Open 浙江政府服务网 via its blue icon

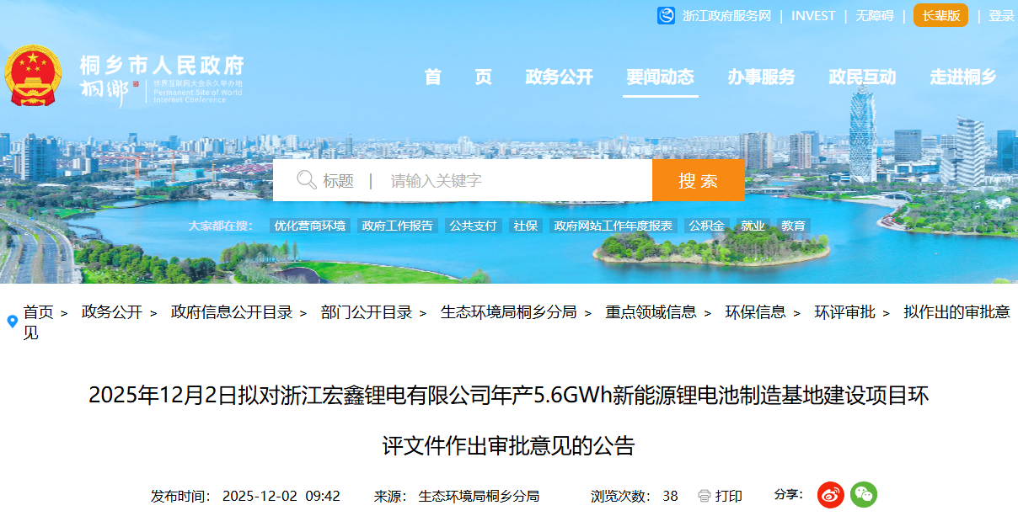(665, 15)
